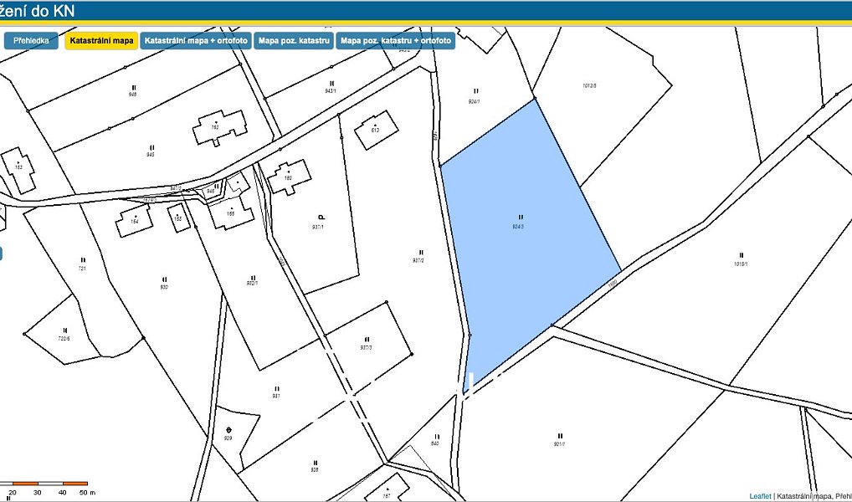The image size is (852, 502).
Task: Select building outline numbered 160
Action: 289,177
